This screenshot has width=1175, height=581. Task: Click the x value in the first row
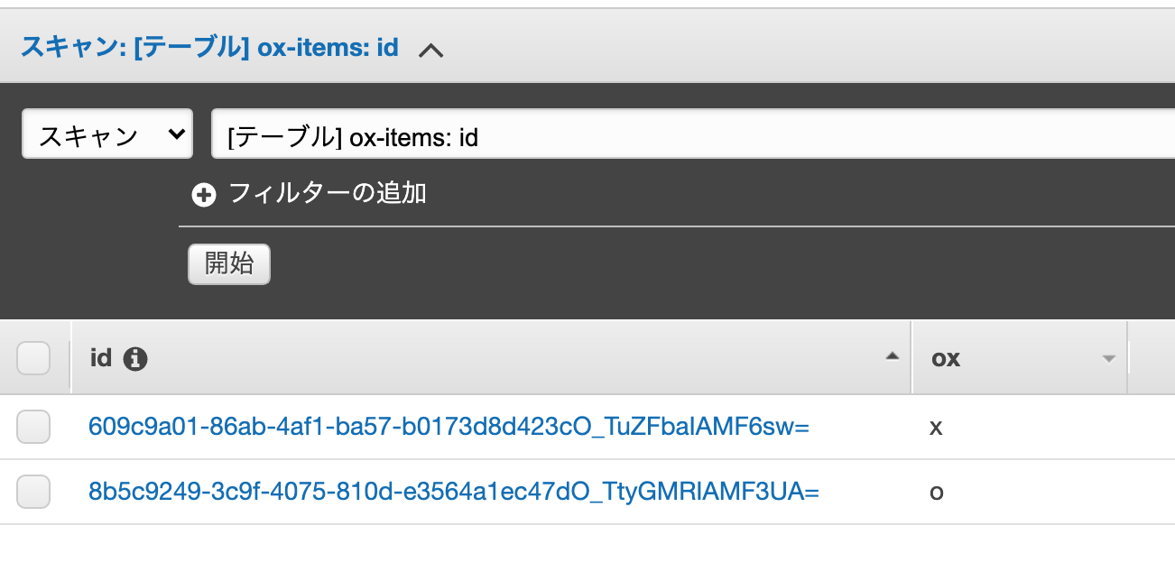pos(936,428)
